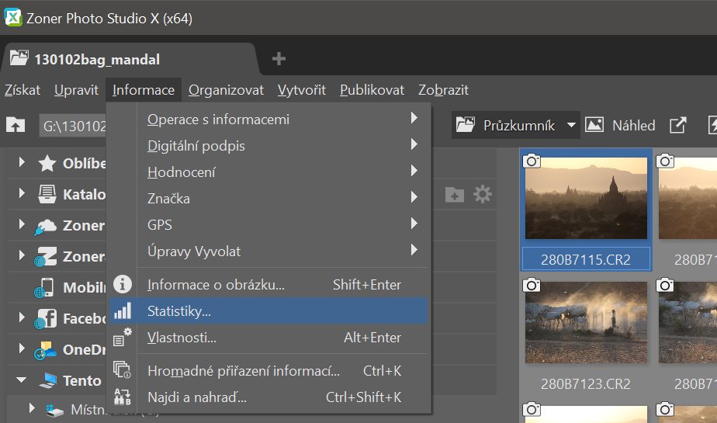Open the Zobrazit menu
This screenshot has height=423, width=717.
[443, 90]
